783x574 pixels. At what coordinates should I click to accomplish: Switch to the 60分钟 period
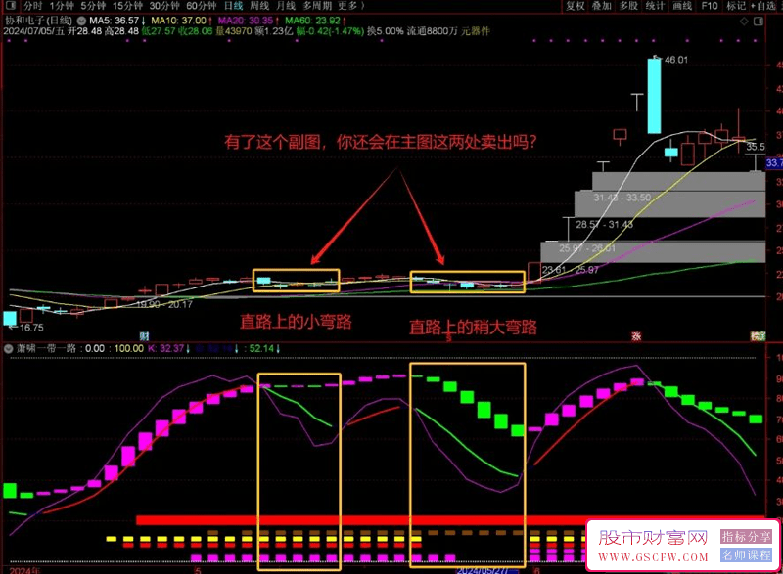[x=202, y=6]
